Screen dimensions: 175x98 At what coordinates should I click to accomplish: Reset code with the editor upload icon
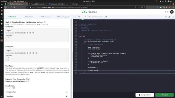[x=170, y=17]
